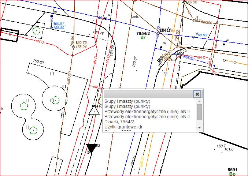The image size is (248, 176).
Task: Click elevation label 160.82
Action: click(x=38, y=61)
